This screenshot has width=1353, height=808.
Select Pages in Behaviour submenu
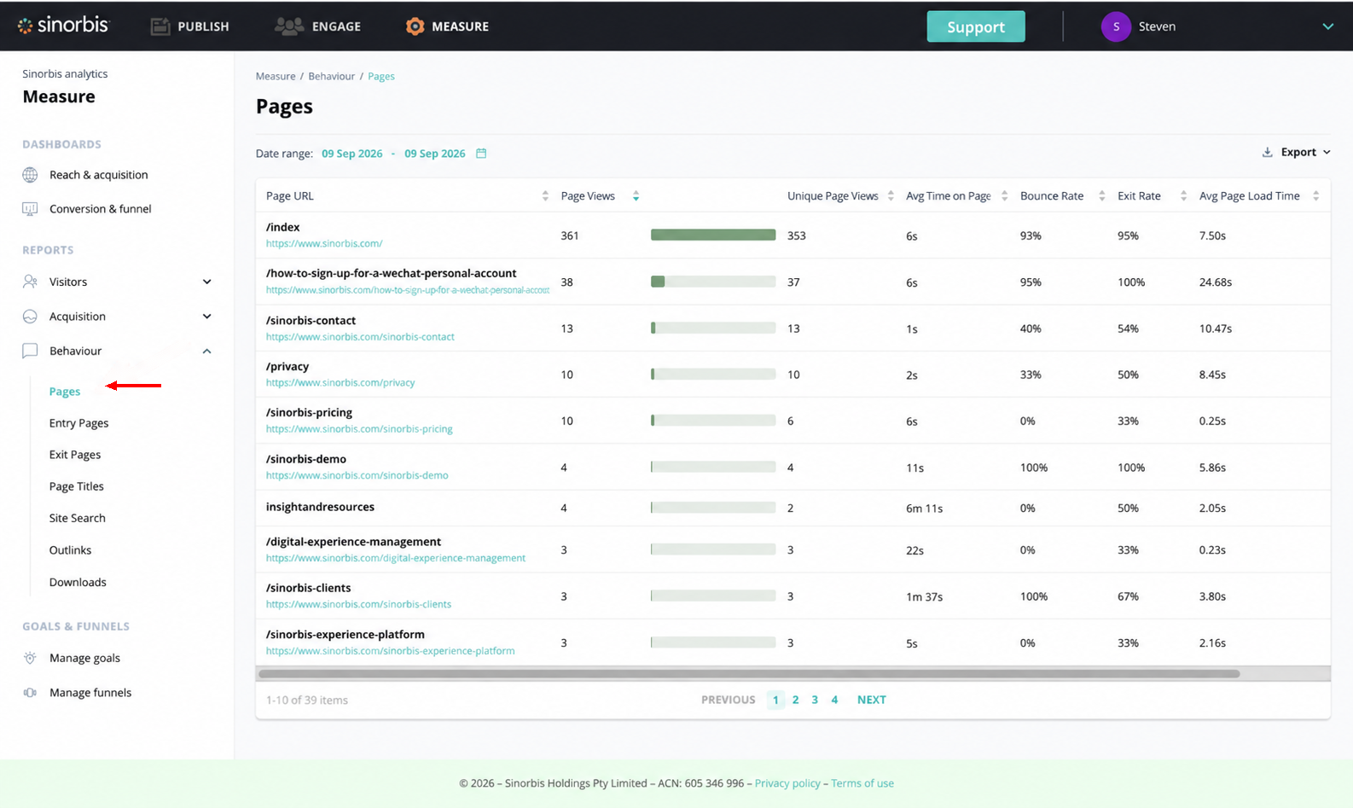pos(65,392)
